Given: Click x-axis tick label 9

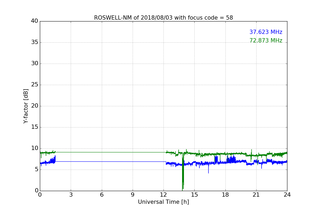Looking at the screenshot, I should click(133, 195).
